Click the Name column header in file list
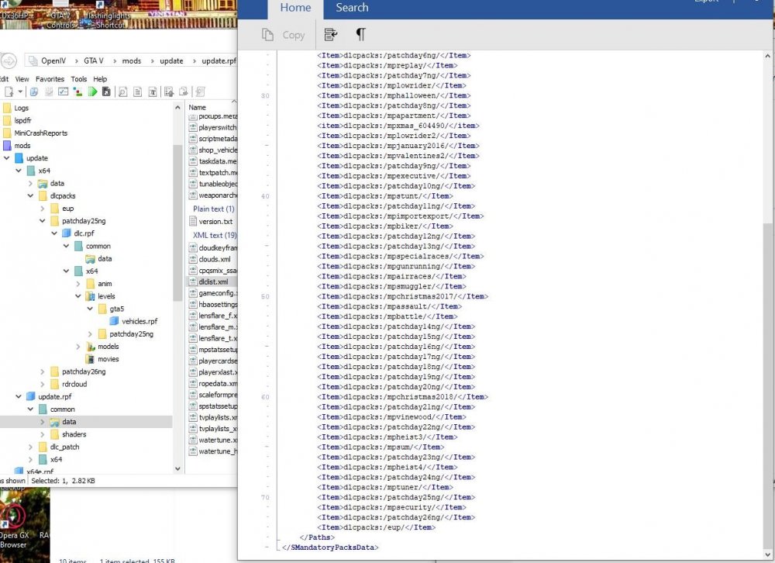The width and height of the screenshot is (775, 563). [x=197, y=107]
